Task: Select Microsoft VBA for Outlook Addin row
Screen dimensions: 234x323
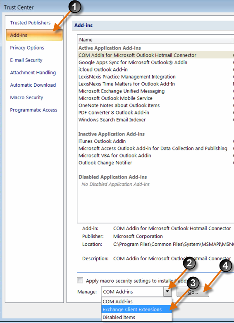Action: pyautogui.click(x=156, y=156)
